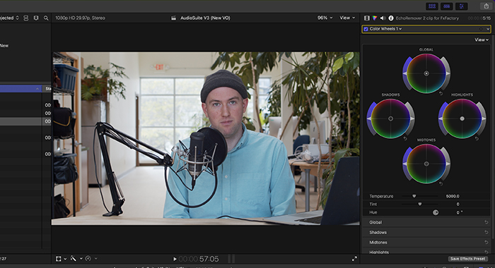The width and height of the screenshot is (495, 268).
Task: Click the clapperboard project icon
Action: pyautogui.click(x=174, y=18)
